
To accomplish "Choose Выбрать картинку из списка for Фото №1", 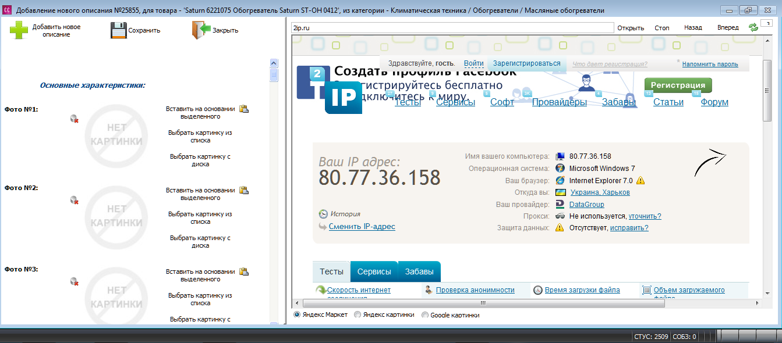I will 200,137.
